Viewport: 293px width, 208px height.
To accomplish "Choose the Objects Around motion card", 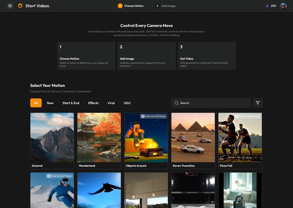I will (x=146, y=141).
